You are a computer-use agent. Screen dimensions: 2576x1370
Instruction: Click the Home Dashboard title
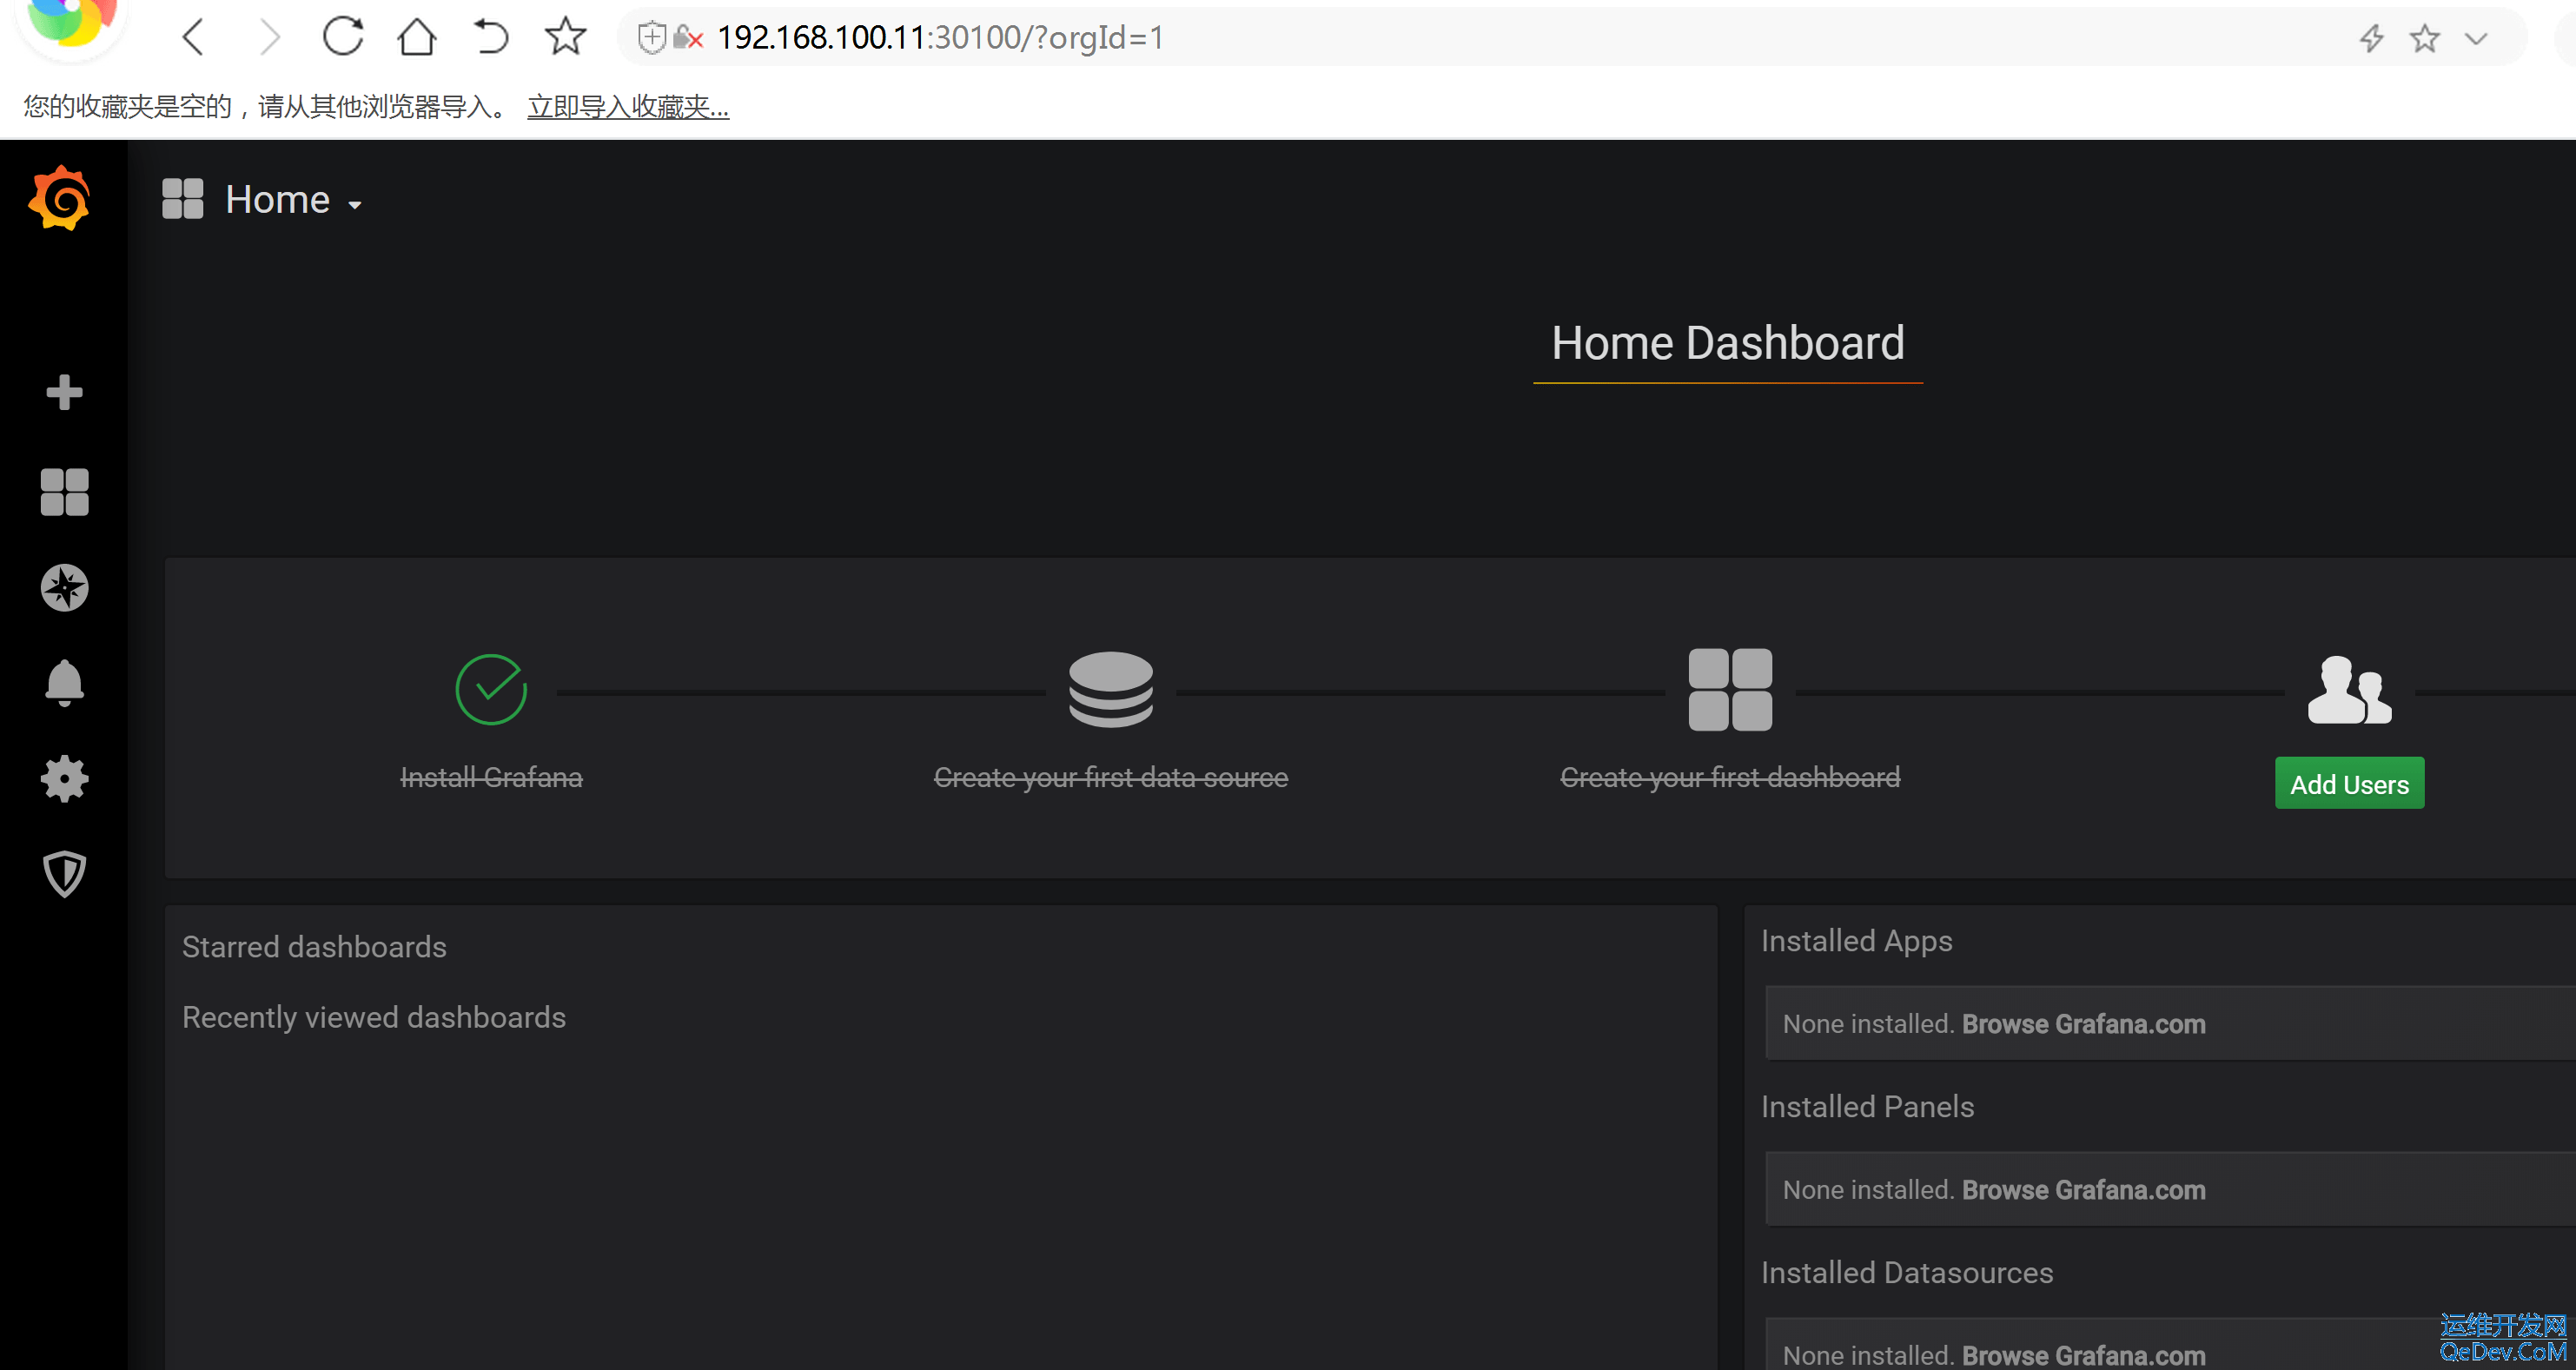1728,343
